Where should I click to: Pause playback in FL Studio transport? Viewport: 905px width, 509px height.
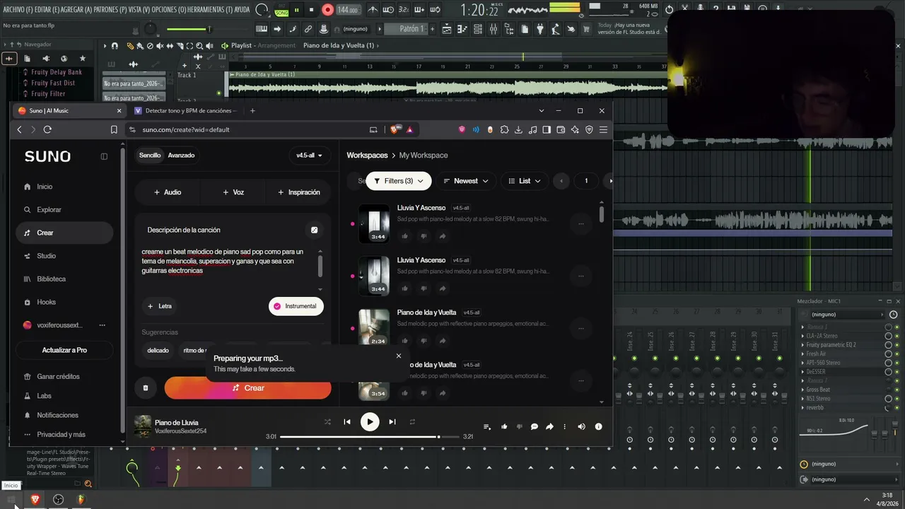[296, 10]
